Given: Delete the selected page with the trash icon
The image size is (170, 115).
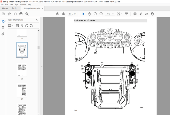Looking at the screenshot, I should 18,25.
